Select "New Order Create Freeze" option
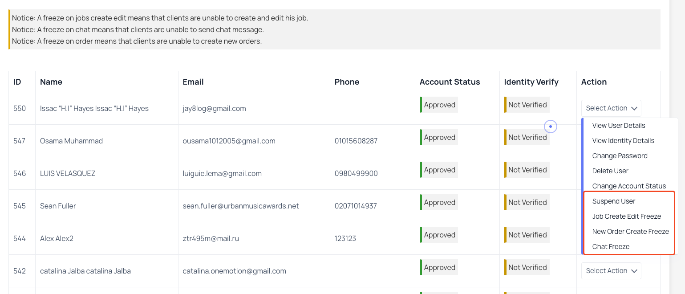Viewport: 685px width, 294px height. (x=631, y=231)
